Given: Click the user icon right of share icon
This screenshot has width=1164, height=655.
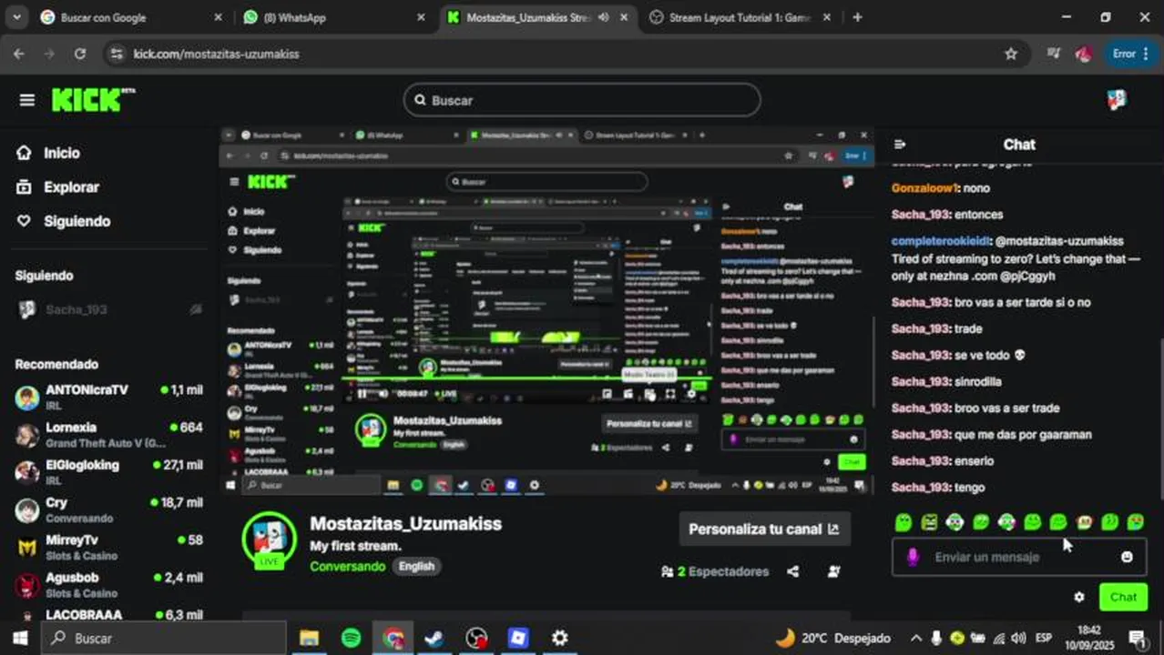Looking at the screenshot, I should (x=834, y=571).
